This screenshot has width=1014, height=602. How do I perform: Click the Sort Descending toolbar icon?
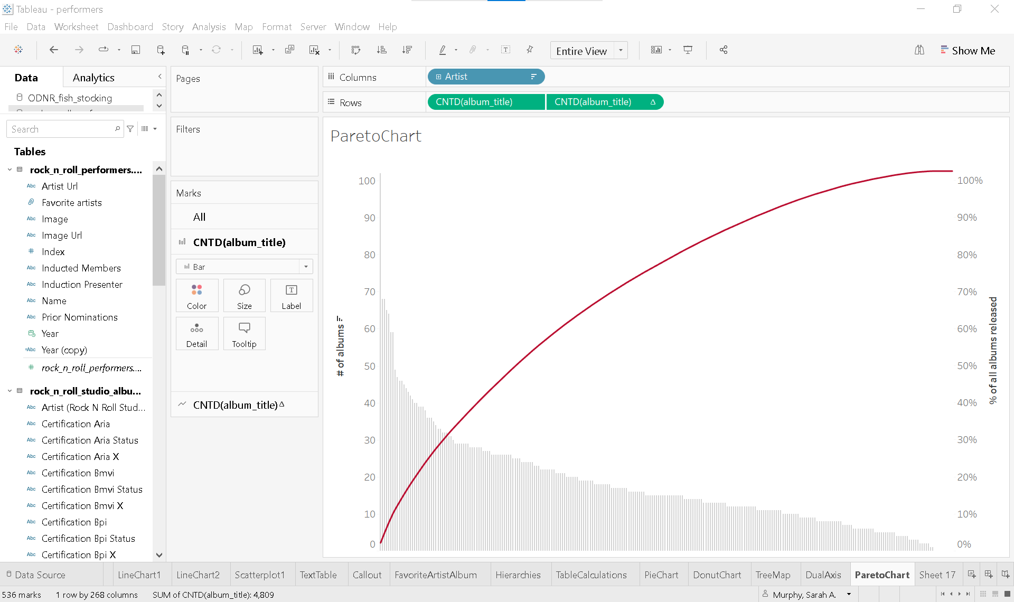[x=407, y=50]
